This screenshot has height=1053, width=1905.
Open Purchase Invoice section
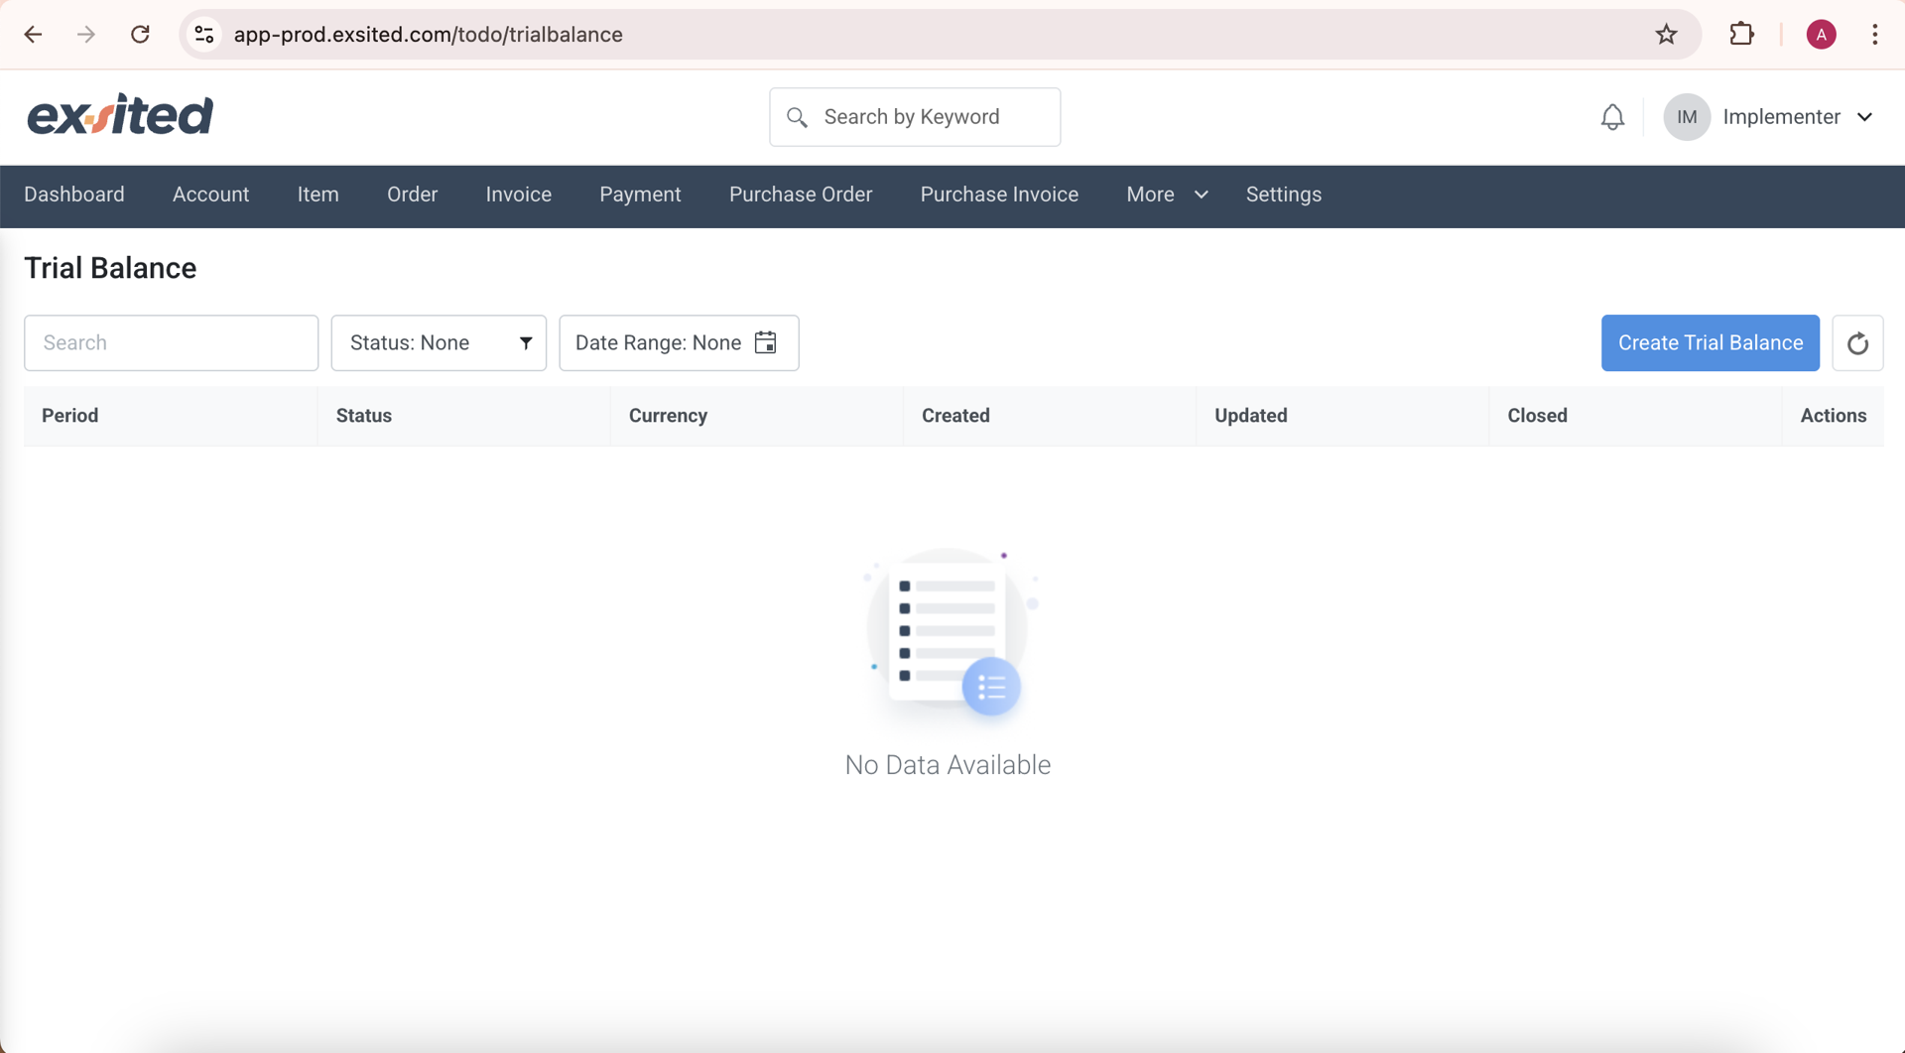pyautogui.click(x=999, y=195)
